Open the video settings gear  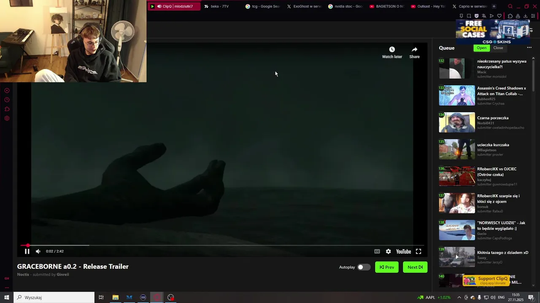pos(388,251)
